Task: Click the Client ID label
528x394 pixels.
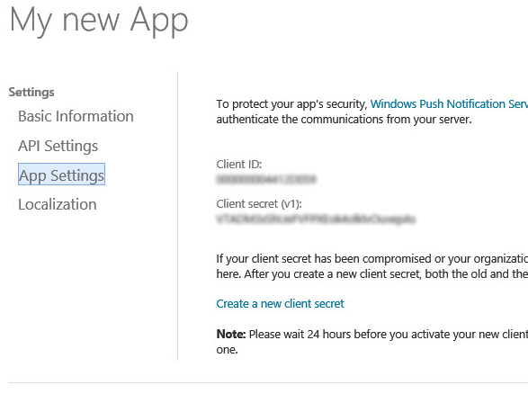Action: 239,165
